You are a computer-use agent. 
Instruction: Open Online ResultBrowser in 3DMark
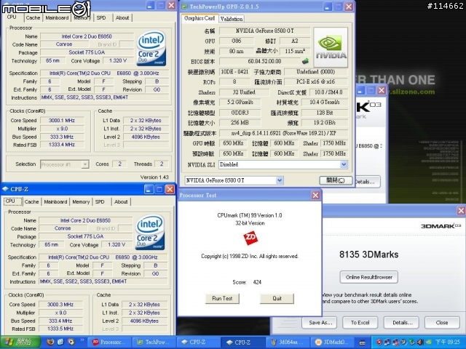coord(369,277)
